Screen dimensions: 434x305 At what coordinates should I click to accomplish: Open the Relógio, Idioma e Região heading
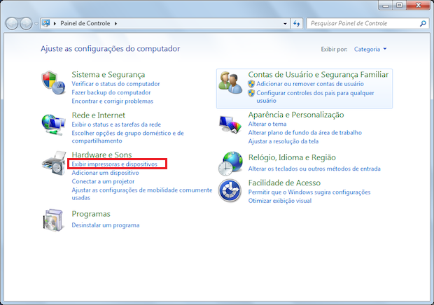tap(292, 157)
